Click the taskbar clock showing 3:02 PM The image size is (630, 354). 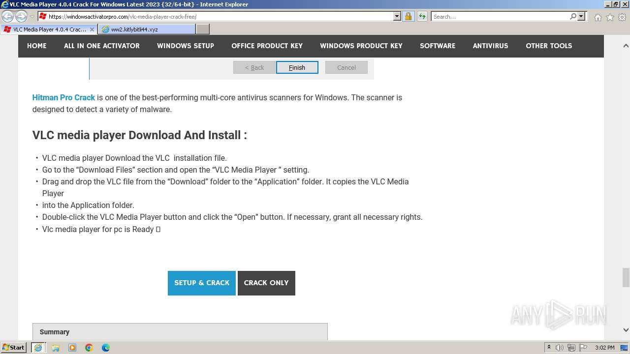604,348
